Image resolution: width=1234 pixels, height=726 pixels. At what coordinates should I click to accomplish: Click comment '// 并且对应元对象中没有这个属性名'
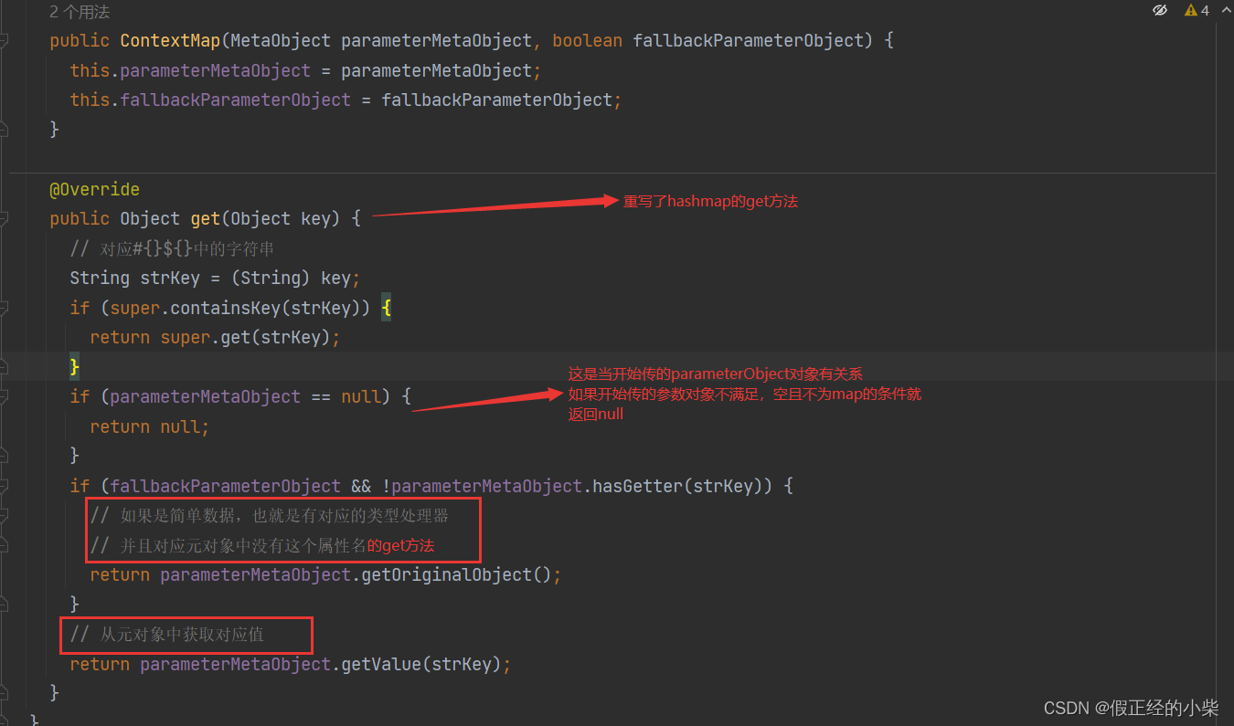click(229, 546)
